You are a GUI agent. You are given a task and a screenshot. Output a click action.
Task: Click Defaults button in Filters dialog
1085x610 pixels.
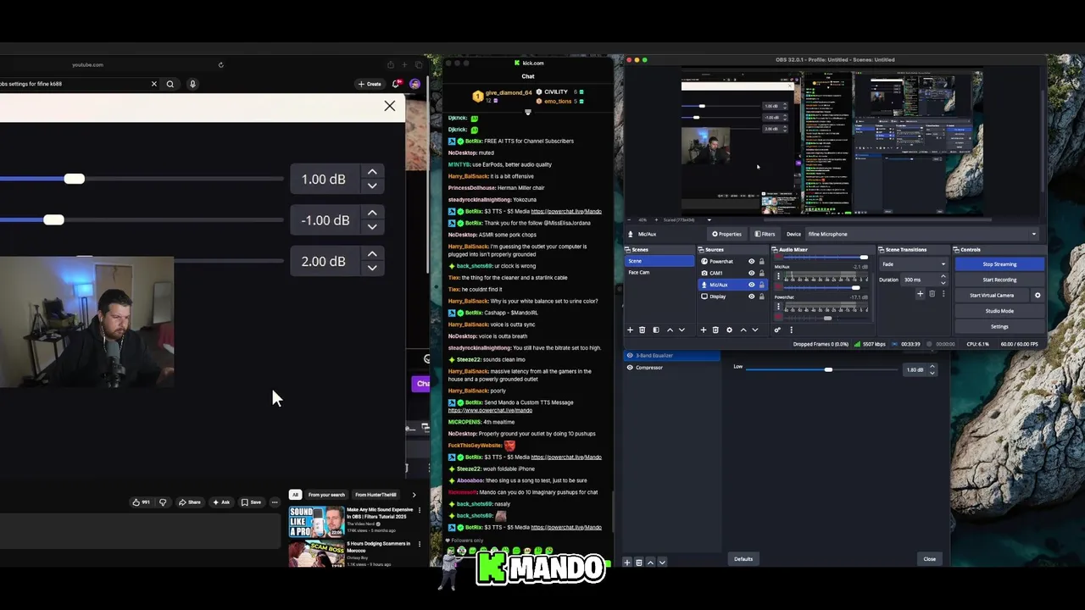click(x=743, y=559)
